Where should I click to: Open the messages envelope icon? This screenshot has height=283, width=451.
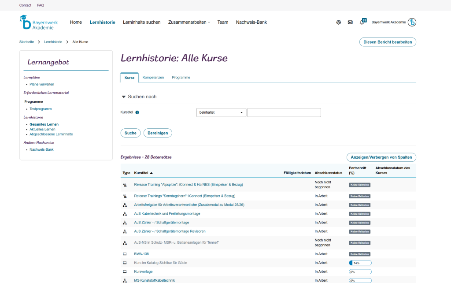350,22
